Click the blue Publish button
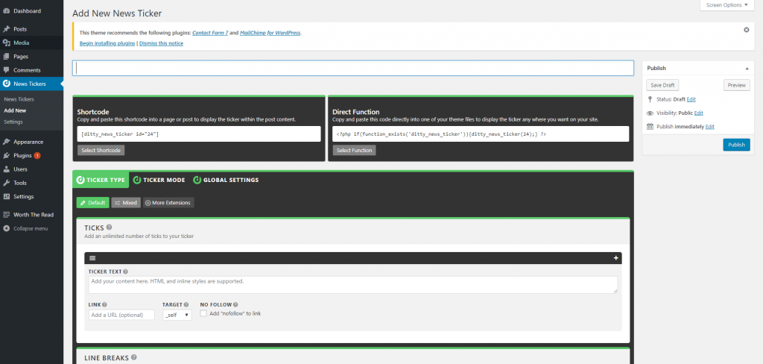 736,145
